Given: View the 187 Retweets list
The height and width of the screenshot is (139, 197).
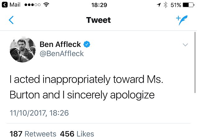Looking at the screenshot, I should [x=33, y=134].
